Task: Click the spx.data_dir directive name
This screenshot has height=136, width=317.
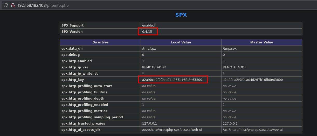Action: pos(72,49)
